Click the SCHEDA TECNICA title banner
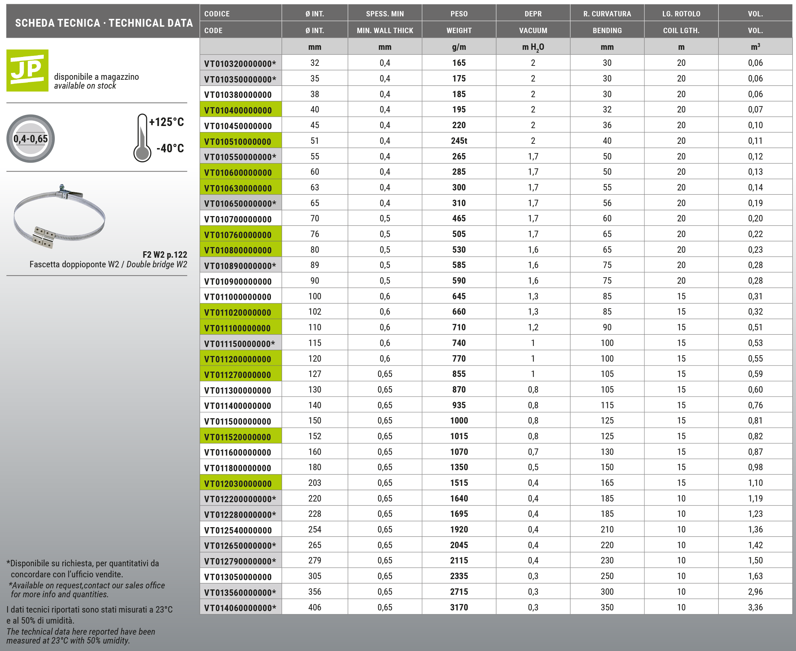Image resolution: width=796 pixels, height=651 pixels. (x=104, y=23)
